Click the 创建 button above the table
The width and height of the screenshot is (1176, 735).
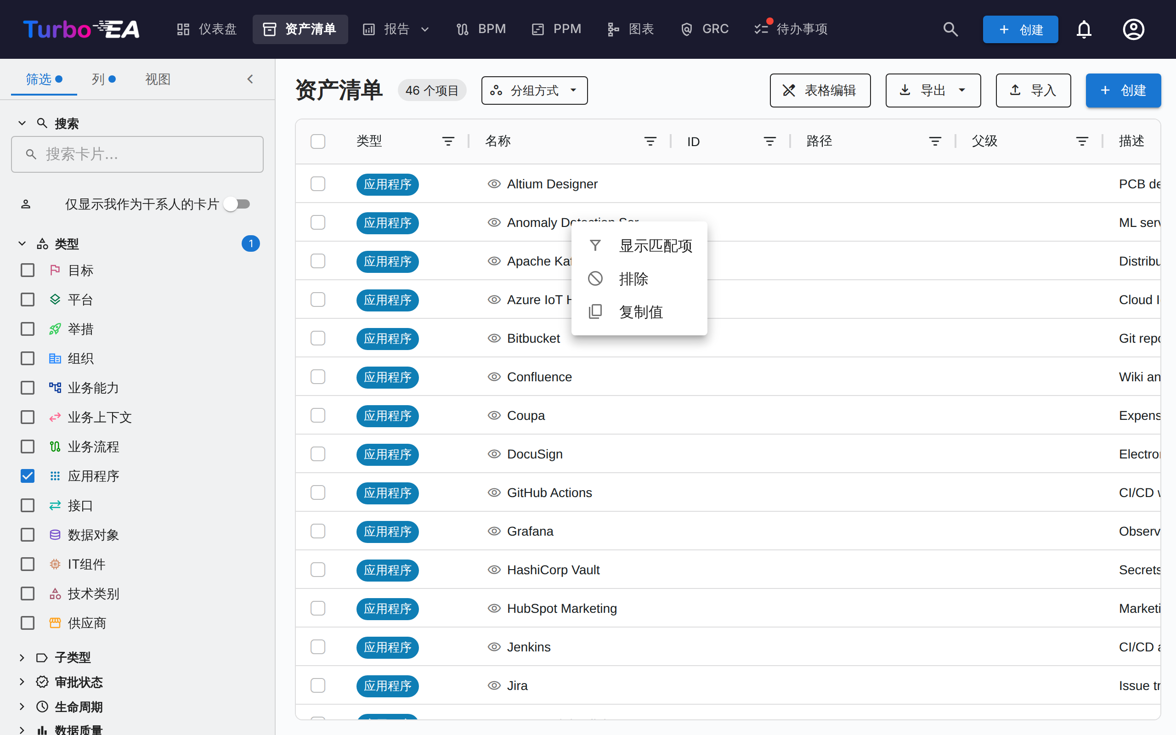(1124, 90)
